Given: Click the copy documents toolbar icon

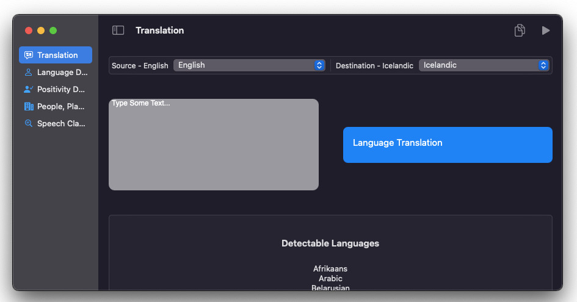Looking at the screenshot, I should point(520,30).
